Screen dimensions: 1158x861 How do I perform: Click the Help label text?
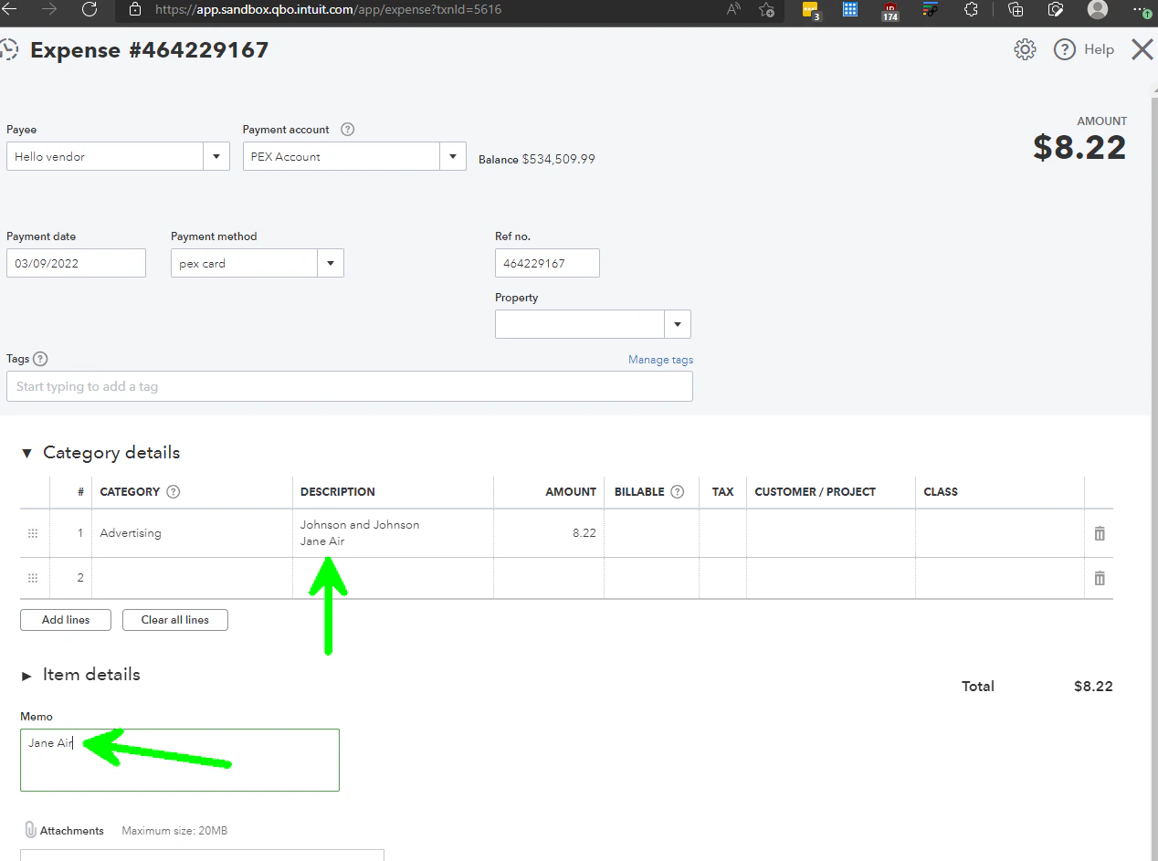(x=1099, y=49)
